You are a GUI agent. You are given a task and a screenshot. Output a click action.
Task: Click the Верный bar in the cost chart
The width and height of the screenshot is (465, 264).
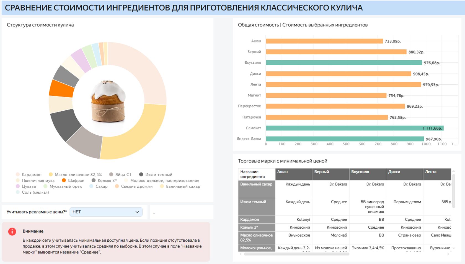pos(336,52)
